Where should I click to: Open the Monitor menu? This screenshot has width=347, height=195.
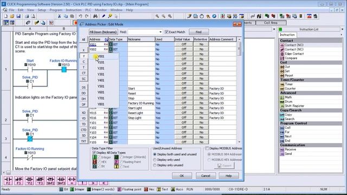click(101, 10)
